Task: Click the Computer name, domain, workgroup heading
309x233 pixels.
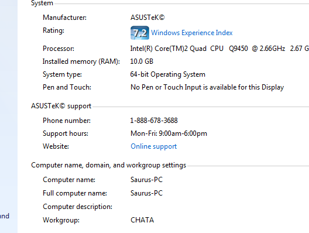Action: click(109, 165)
